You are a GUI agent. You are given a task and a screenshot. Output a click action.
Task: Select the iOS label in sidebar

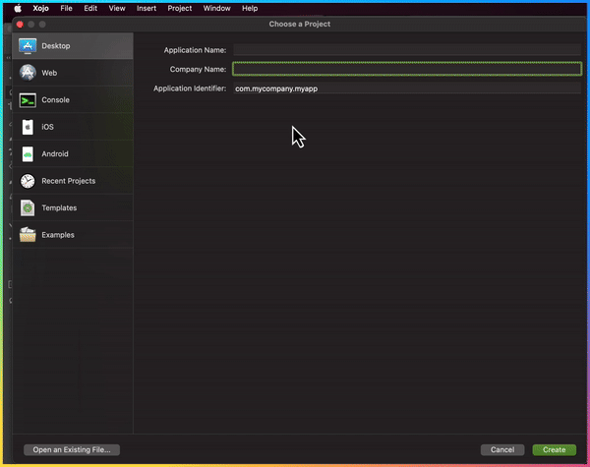(x=47, y=127)
